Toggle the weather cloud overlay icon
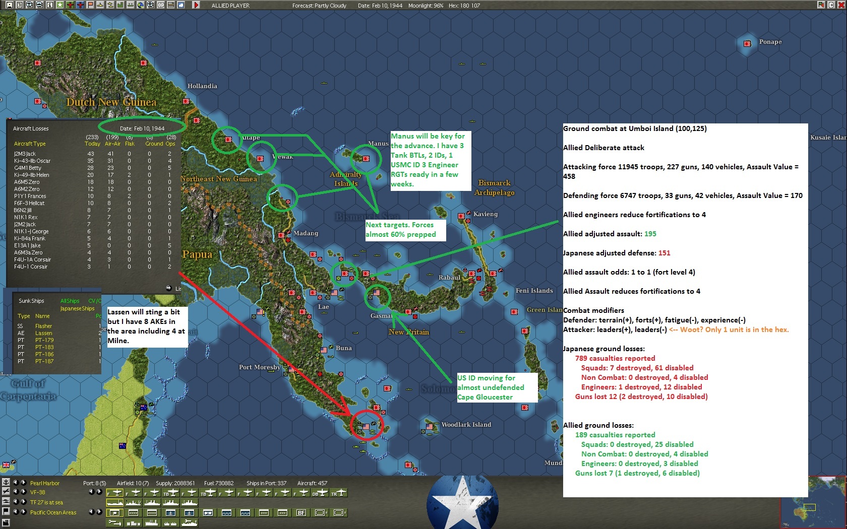This screenshot has height=529, width=847. coord(181,5)
